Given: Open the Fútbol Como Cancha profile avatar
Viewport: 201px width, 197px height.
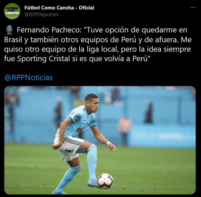Looking at the screenshot, I should pos(12,11).
